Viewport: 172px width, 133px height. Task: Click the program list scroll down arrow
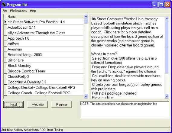[86, 96]
